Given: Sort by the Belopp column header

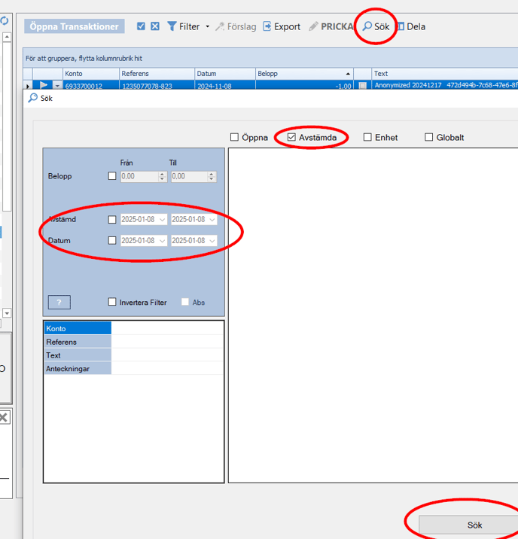Looking at the screenshot, I should tap(304, 74).
